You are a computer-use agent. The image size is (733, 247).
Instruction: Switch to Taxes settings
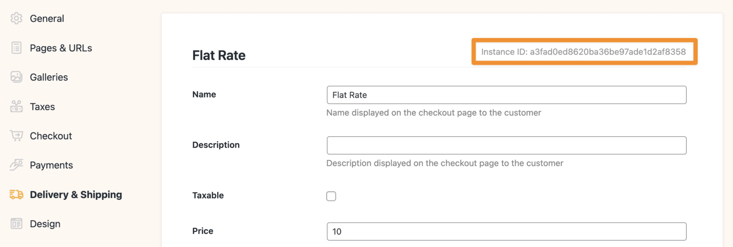pyautogui.click(x=42, y=107)
